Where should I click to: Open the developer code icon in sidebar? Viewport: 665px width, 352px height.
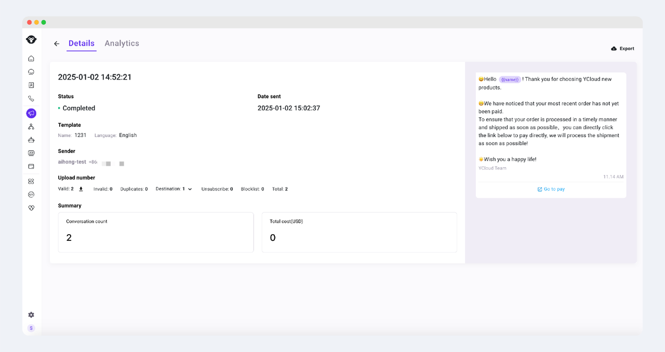point(31,195)
